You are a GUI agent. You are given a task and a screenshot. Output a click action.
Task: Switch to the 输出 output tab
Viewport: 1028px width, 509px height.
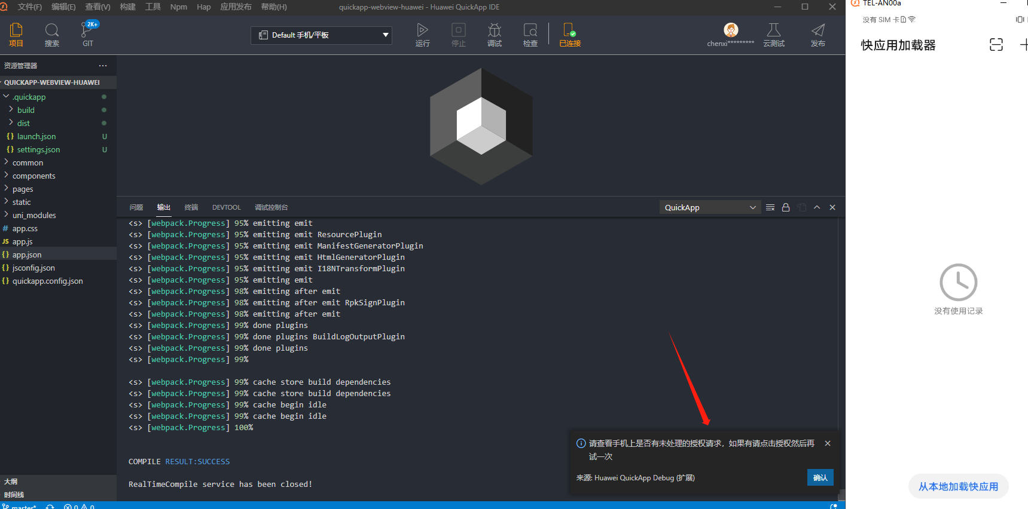click(164, 207)
